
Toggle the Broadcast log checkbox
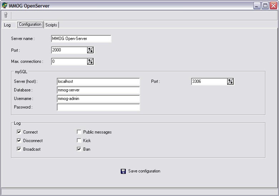[x=19, y=149]
